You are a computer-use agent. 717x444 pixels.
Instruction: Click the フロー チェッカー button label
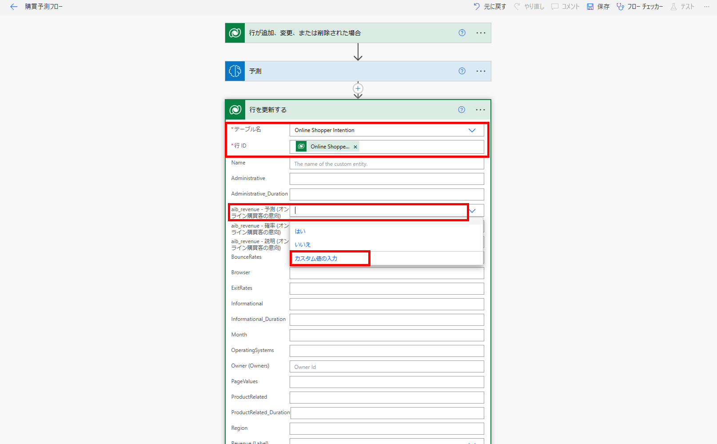pyautogui.click(x=645, y=7)
